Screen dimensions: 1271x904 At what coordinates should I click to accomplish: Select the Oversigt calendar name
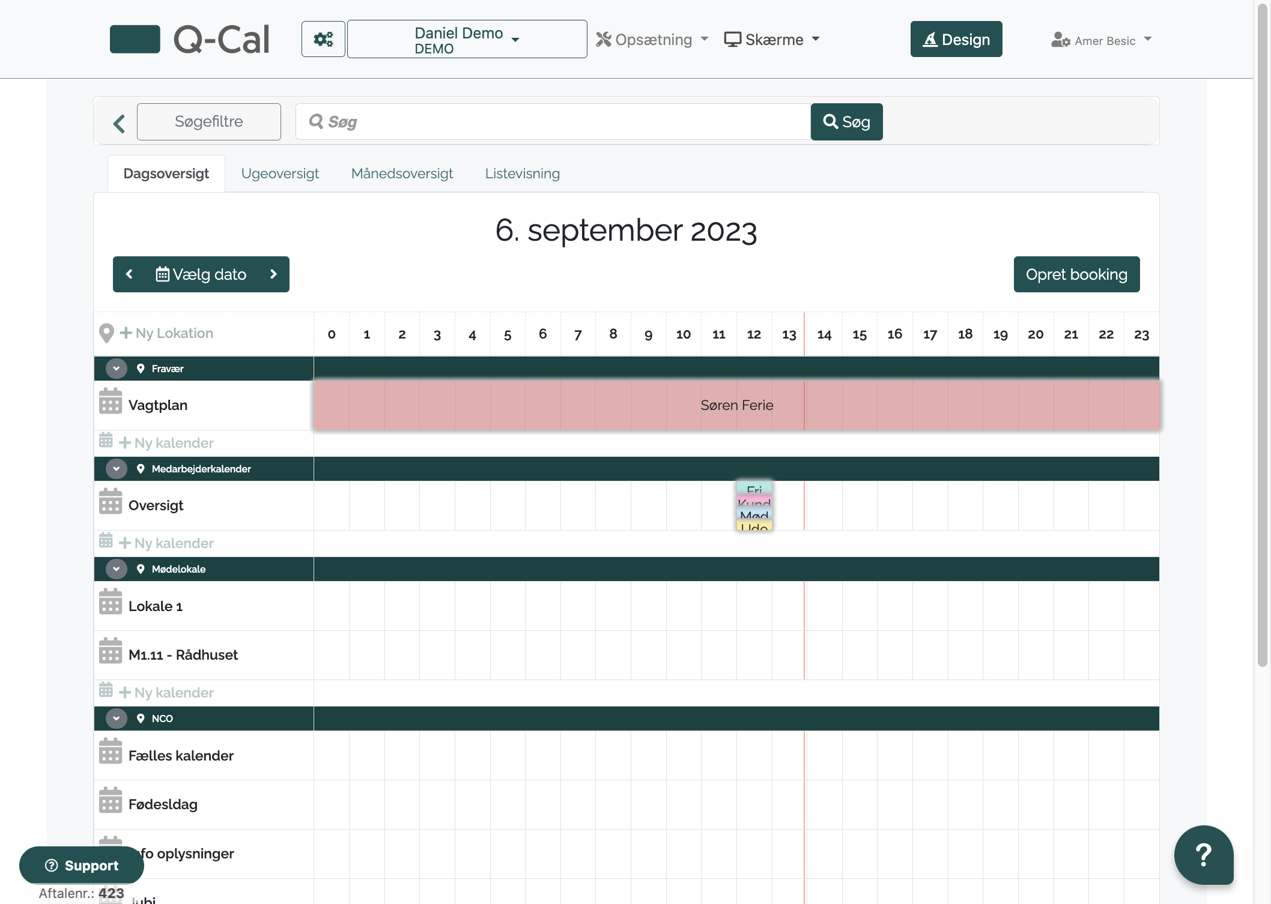pos(156,505)
